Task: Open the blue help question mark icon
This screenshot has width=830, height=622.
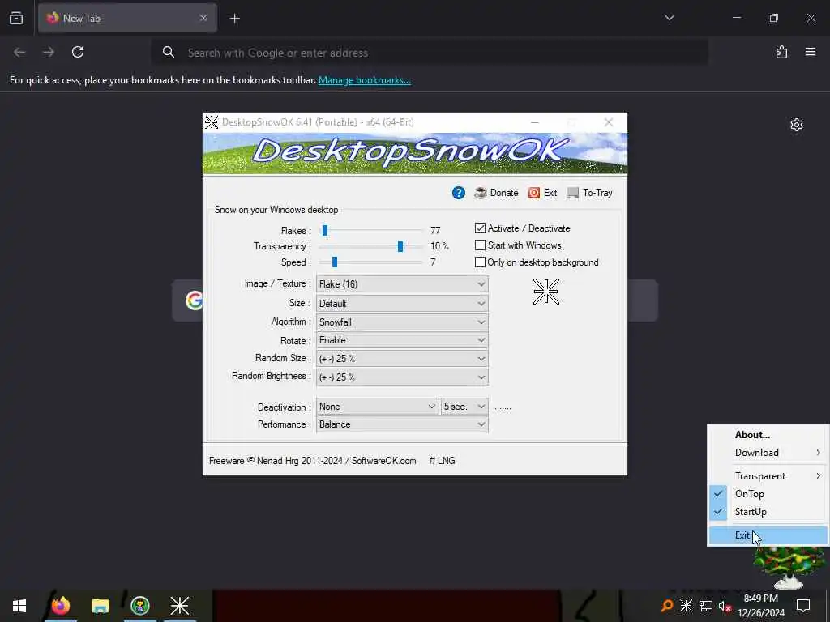Action: coord(459,193)
